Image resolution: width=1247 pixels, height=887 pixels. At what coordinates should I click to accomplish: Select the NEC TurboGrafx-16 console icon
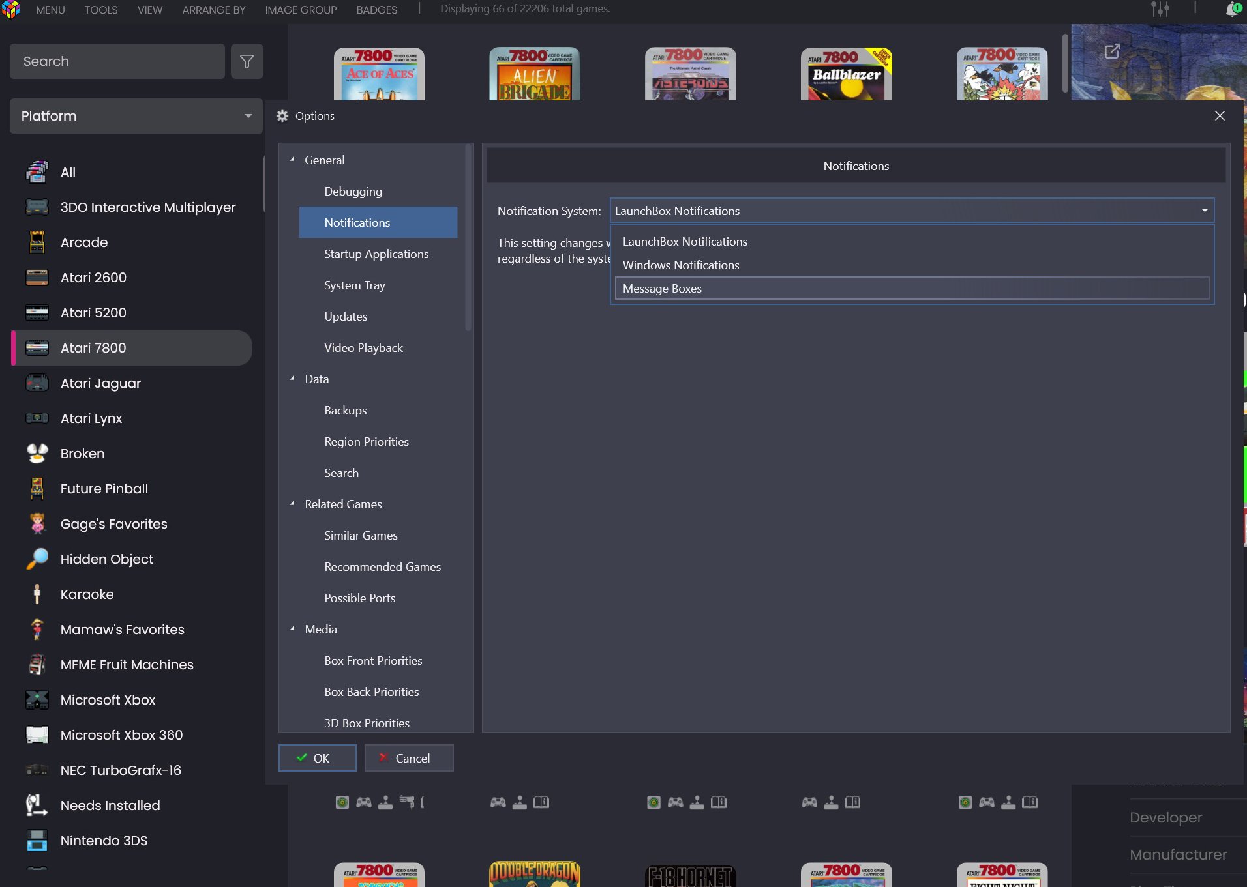coord(37,770)
